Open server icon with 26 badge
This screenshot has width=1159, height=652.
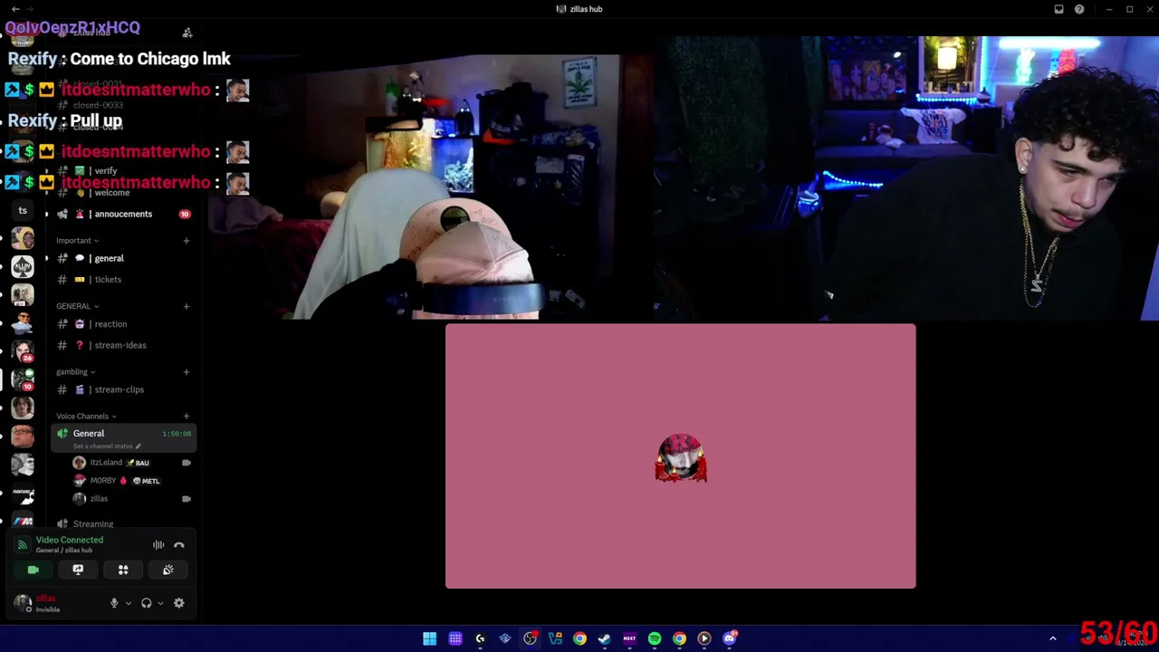point(23,351)
